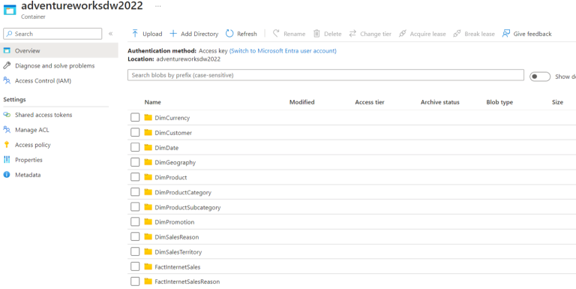
Task: Click the Rename toolbar icon
Action: 276,34
